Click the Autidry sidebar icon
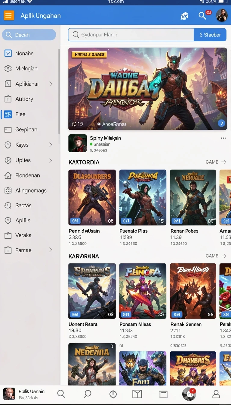The image size is (231, 405). pos(8,99)
